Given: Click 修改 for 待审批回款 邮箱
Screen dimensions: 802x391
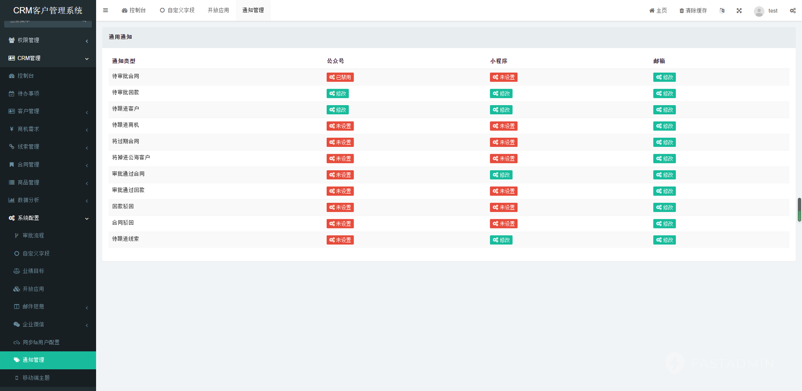Looking at the screenshot, I should (x=664, y=93).
